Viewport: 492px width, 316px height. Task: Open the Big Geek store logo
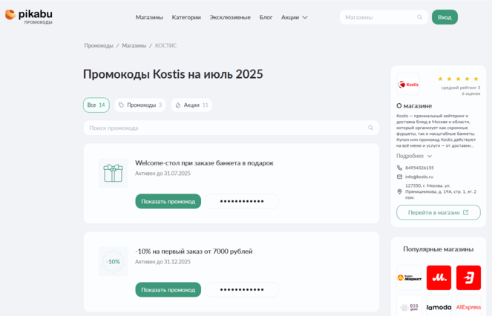click(x=409, y=306)
